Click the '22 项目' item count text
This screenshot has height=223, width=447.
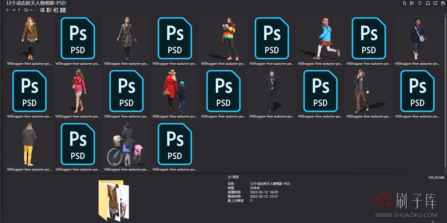233,177
